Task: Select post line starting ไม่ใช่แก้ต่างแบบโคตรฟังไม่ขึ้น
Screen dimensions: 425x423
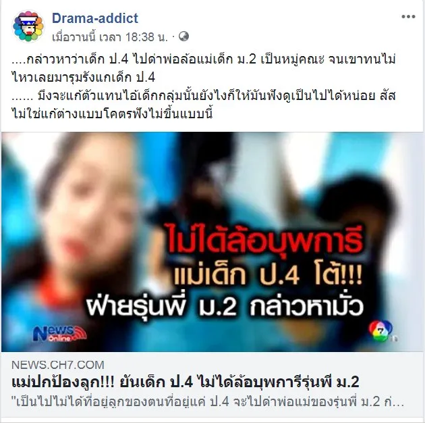Action: click(112, 114)
